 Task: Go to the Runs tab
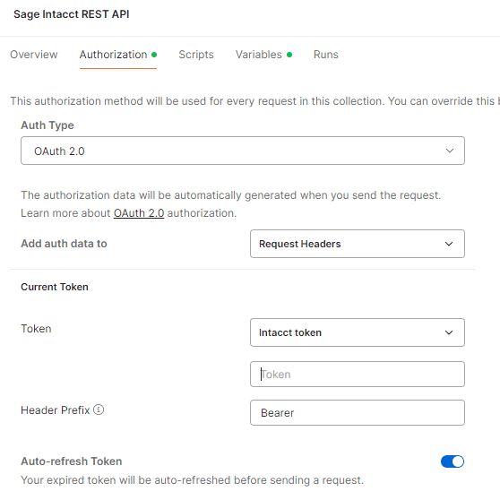[325, 55]
